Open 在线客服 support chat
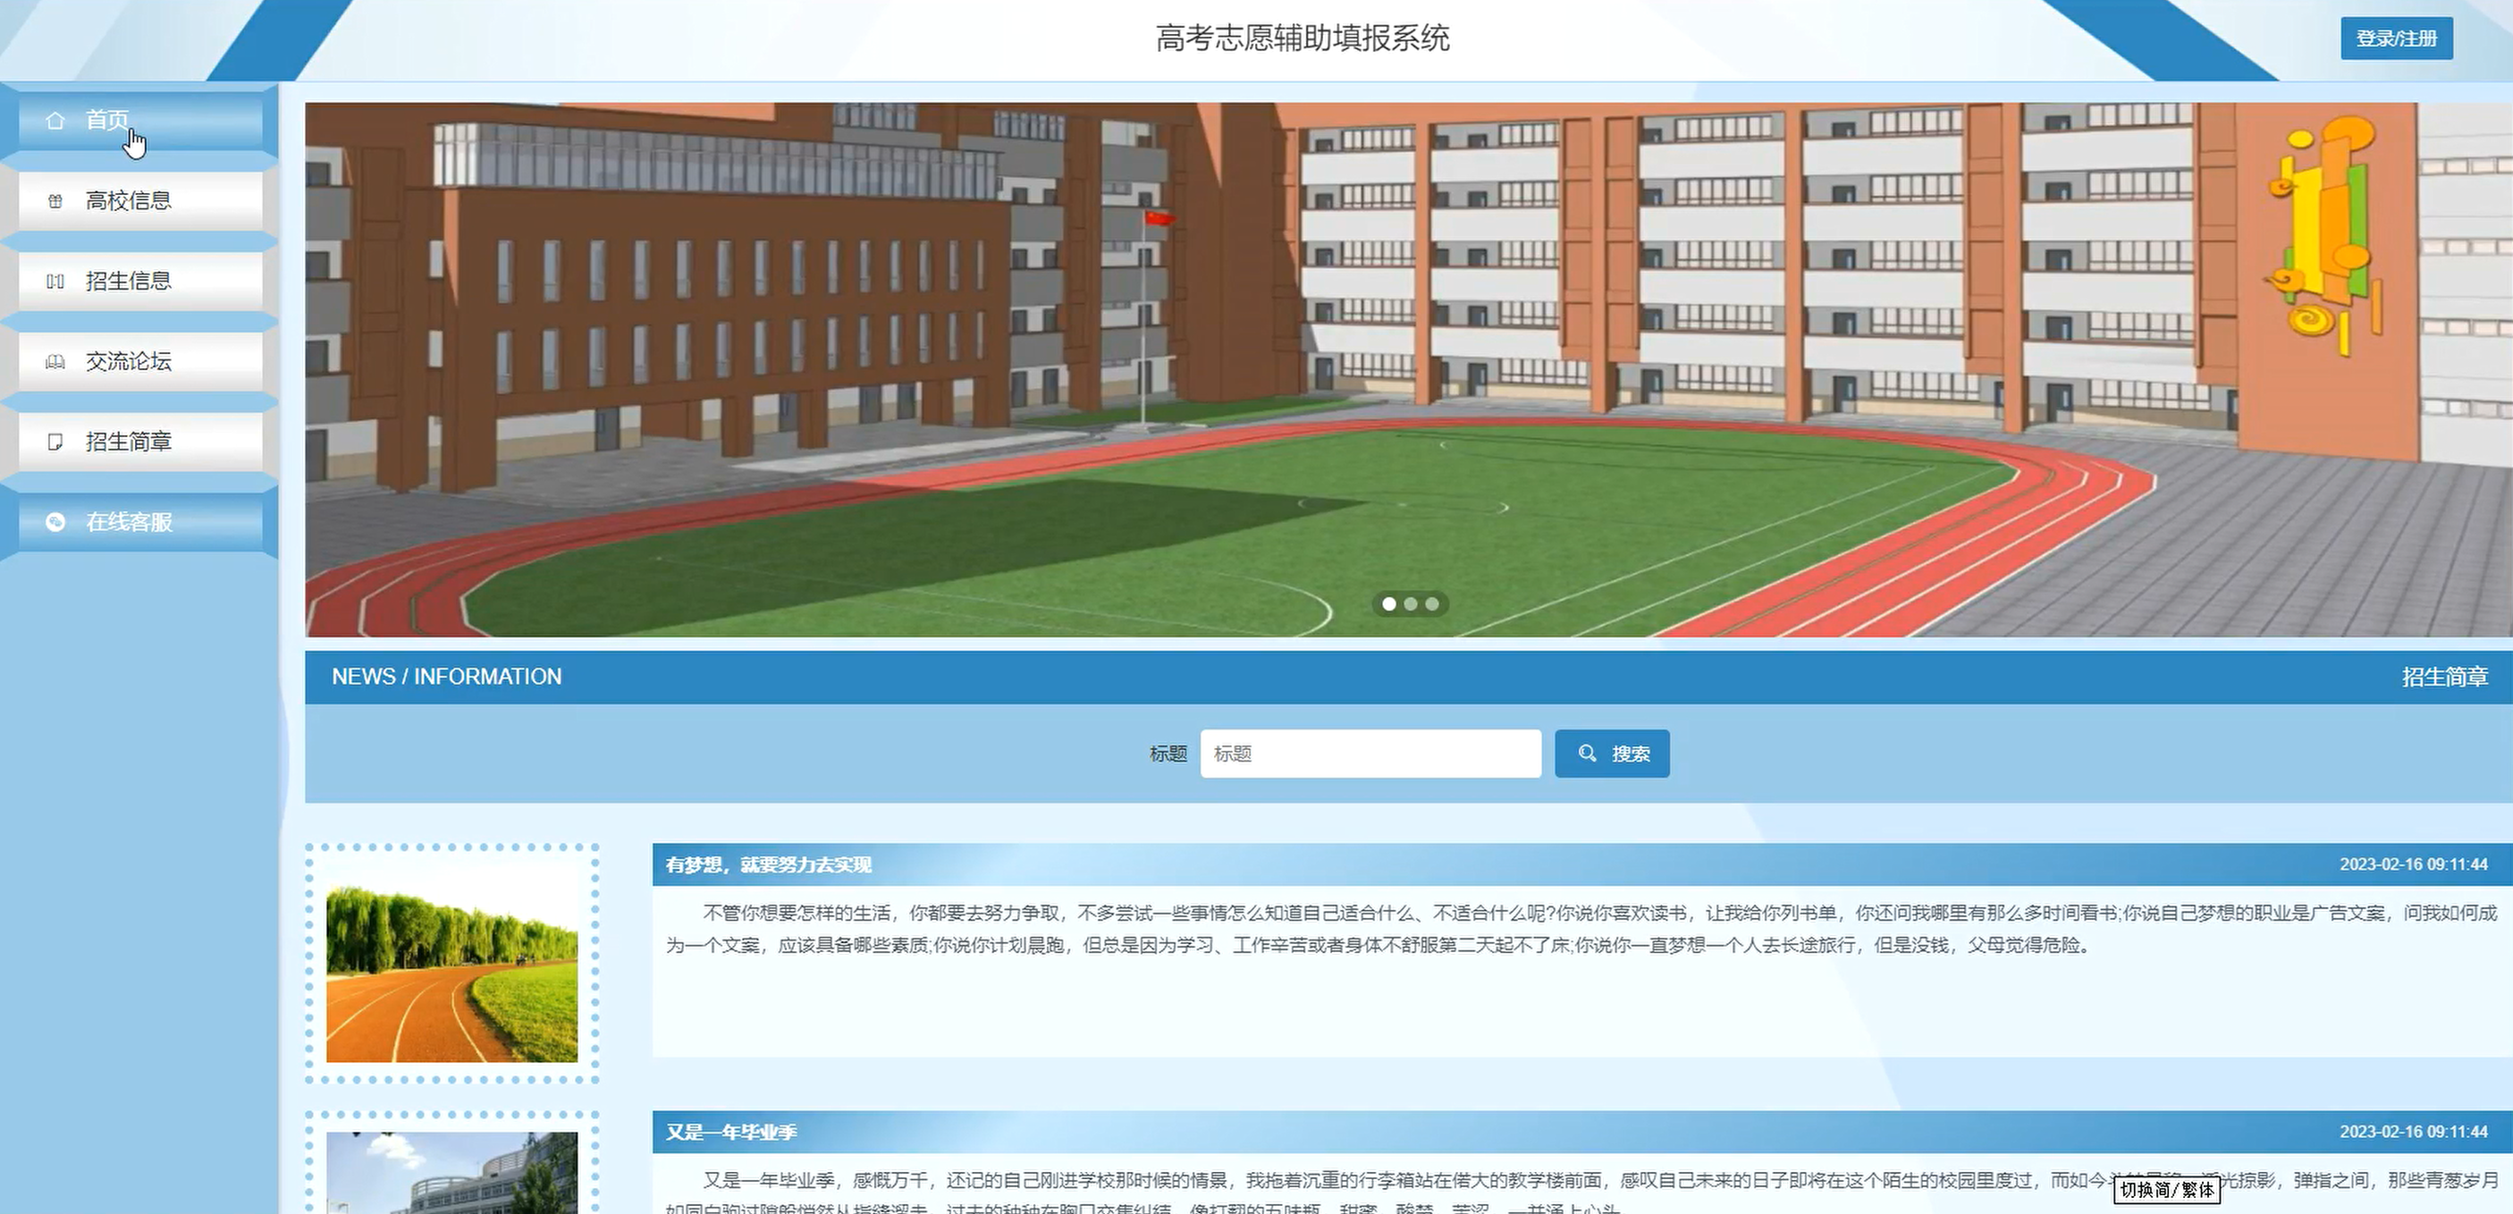Screen dimensions: 2513x1214 (140, 522)
